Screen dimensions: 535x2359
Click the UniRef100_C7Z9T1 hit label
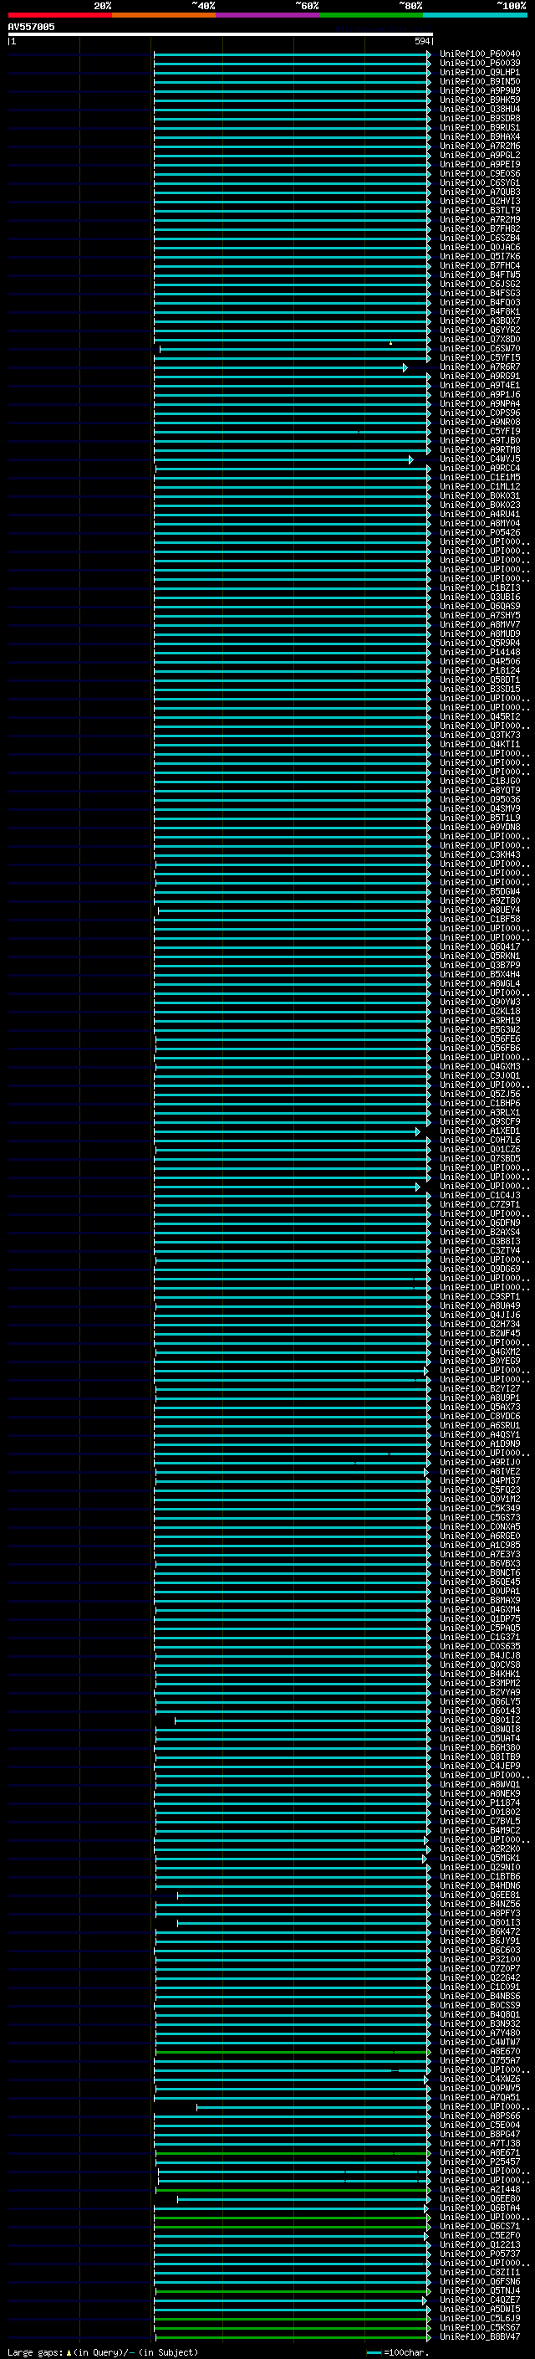[x=480, y=1204]
